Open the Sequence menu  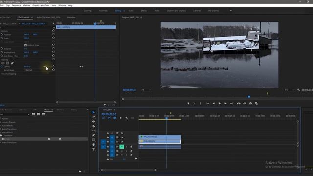pyautogui.click(x=16, y=5)
